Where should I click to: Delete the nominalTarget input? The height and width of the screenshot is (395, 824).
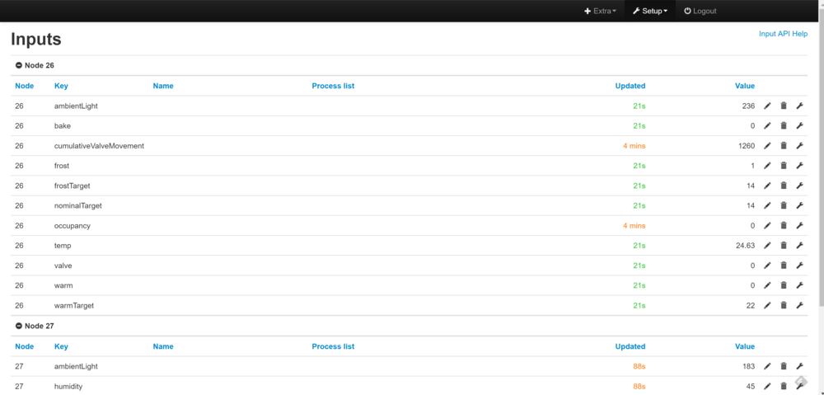point(784,205)
